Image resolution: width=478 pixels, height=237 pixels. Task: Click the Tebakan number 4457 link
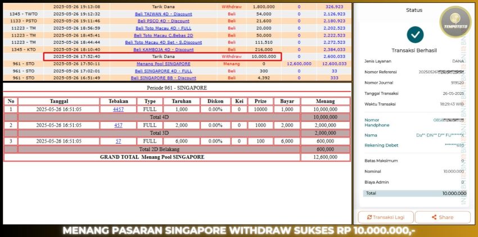point(118,109)
